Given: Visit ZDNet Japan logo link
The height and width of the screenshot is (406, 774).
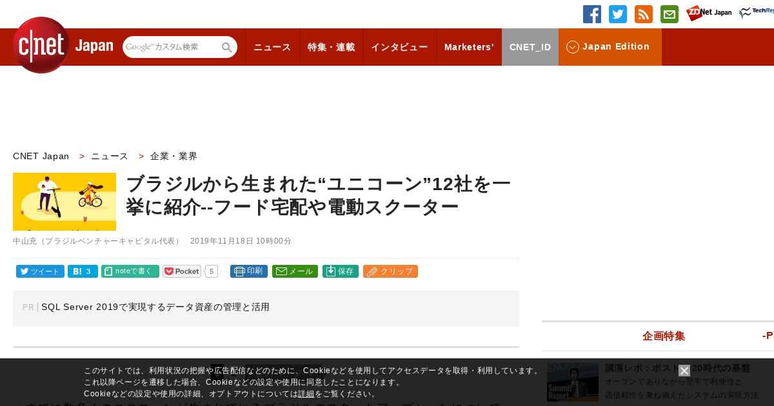Looking at the screenshot, I should pos(709,13).
